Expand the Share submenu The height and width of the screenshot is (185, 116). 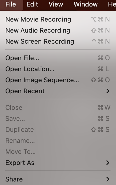click(x=58, y=179)
